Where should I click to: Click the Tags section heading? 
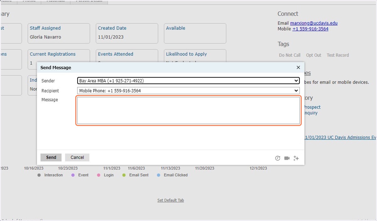pos(283,44)
